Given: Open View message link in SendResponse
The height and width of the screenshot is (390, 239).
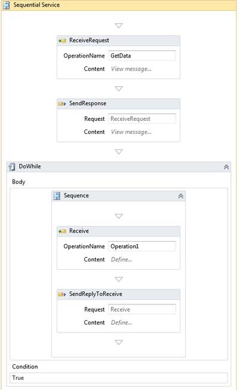Looking at the screenshot, I should click(131, 132).
